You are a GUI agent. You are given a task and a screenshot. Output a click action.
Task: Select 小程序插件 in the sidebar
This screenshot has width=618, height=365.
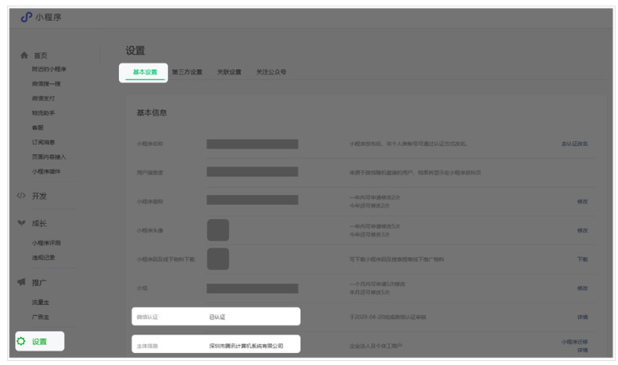(47, 171)
